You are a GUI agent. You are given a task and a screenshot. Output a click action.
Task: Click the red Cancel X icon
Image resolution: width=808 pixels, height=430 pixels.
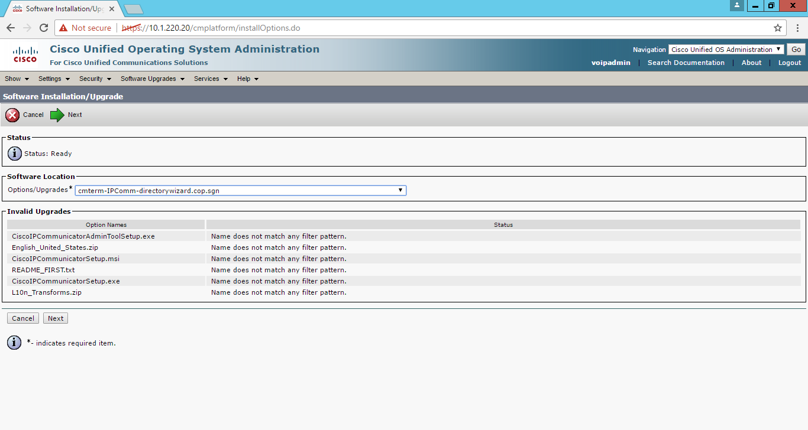12,115
